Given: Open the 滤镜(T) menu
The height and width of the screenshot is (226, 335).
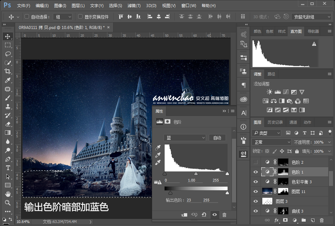Looking at the screenshot, I should point(134,6).
